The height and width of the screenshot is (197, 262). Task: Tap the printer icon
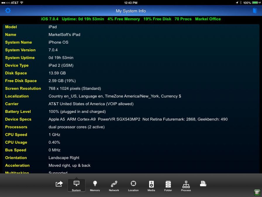(x=203, y=184)
